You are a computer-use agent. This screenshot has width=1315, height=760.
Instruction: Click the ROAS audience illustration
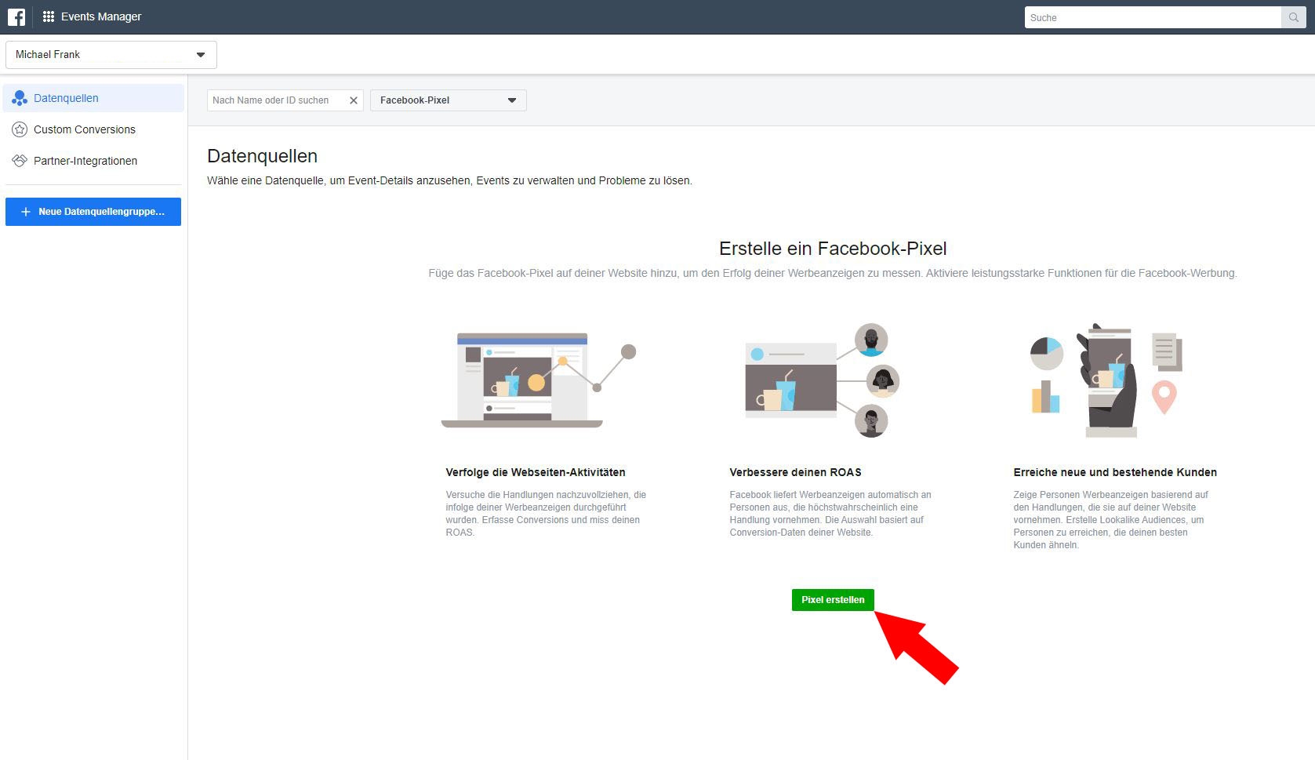822,380
